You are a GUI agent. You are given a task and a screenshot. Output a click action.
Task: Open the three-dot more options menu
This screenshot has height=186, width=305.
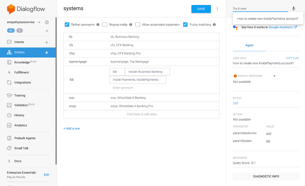(x=217, y=9)
